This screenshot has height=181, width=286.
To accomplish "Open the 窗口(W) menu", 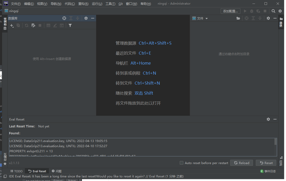I will tap(132, 4).
